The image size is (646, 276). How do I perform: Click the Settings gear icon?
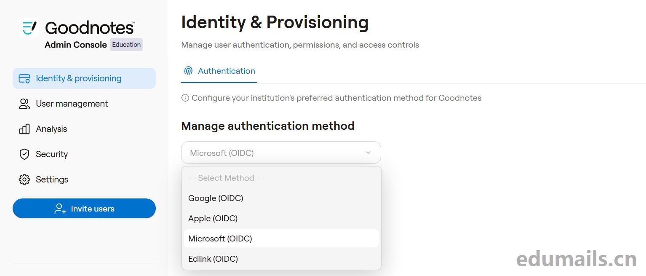coord(24,180)
